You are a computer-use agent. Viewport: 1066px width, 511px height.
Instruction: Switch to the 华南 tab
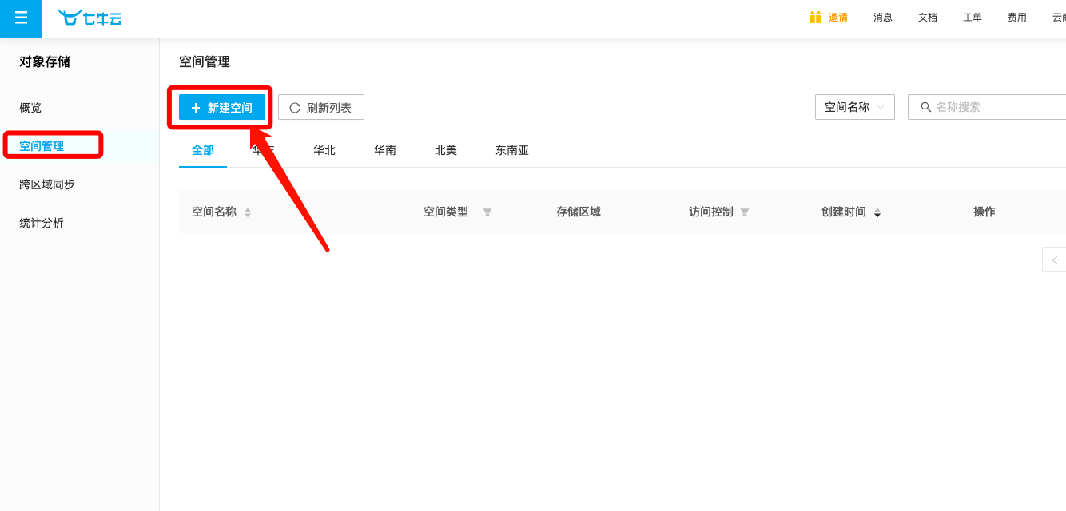385,150
